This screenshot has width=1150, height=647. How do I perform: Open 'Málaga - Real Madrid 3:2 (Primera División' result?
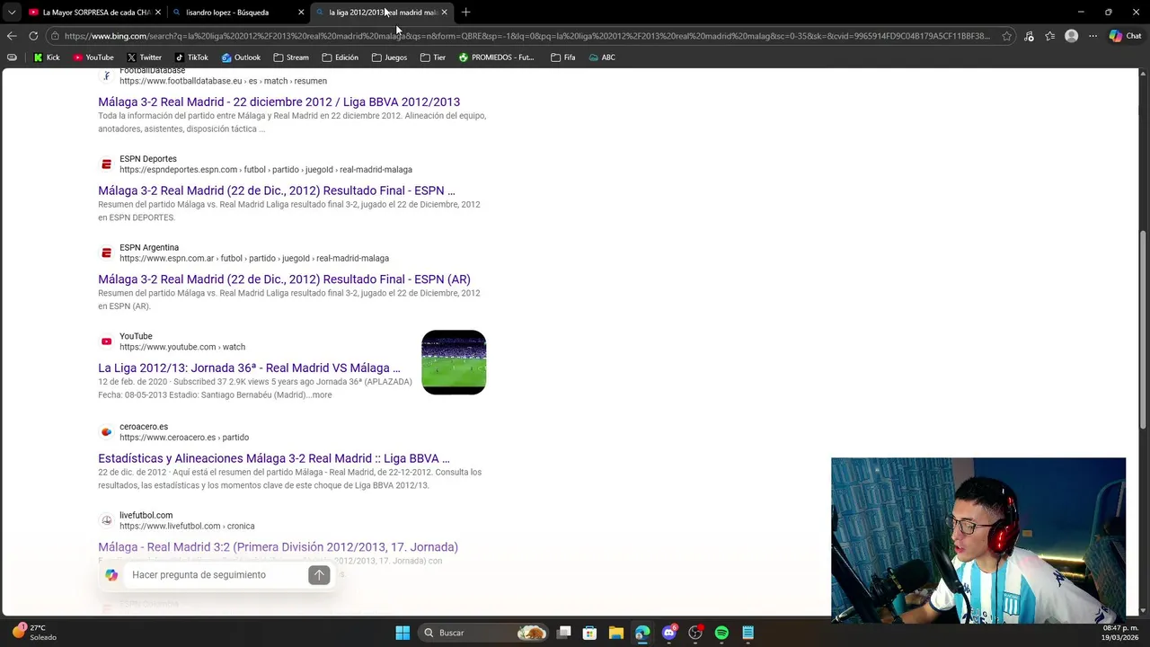point(278,546)
